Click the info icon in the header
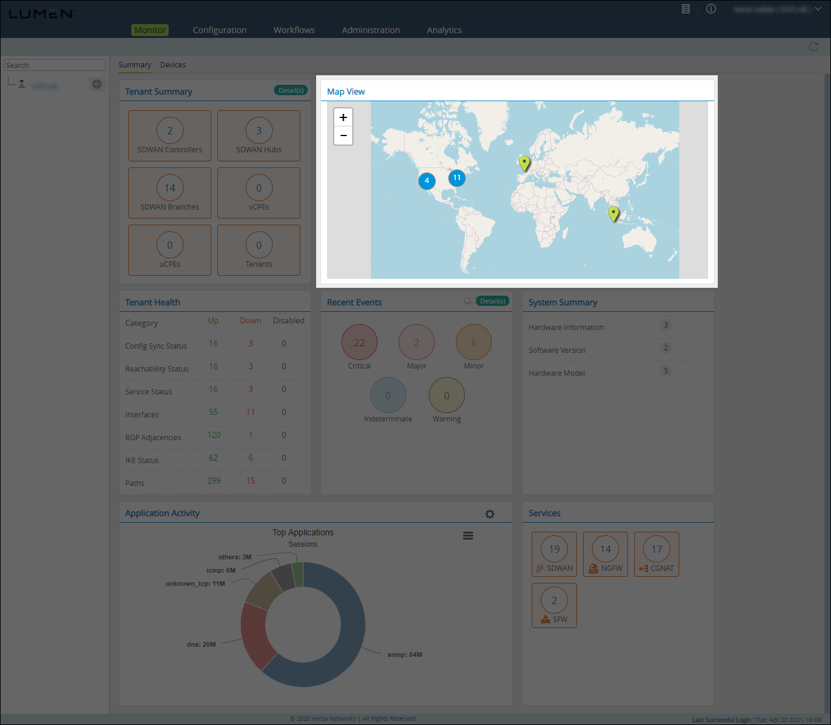Viewport: 831px width, 725px height. click(711, 9)
